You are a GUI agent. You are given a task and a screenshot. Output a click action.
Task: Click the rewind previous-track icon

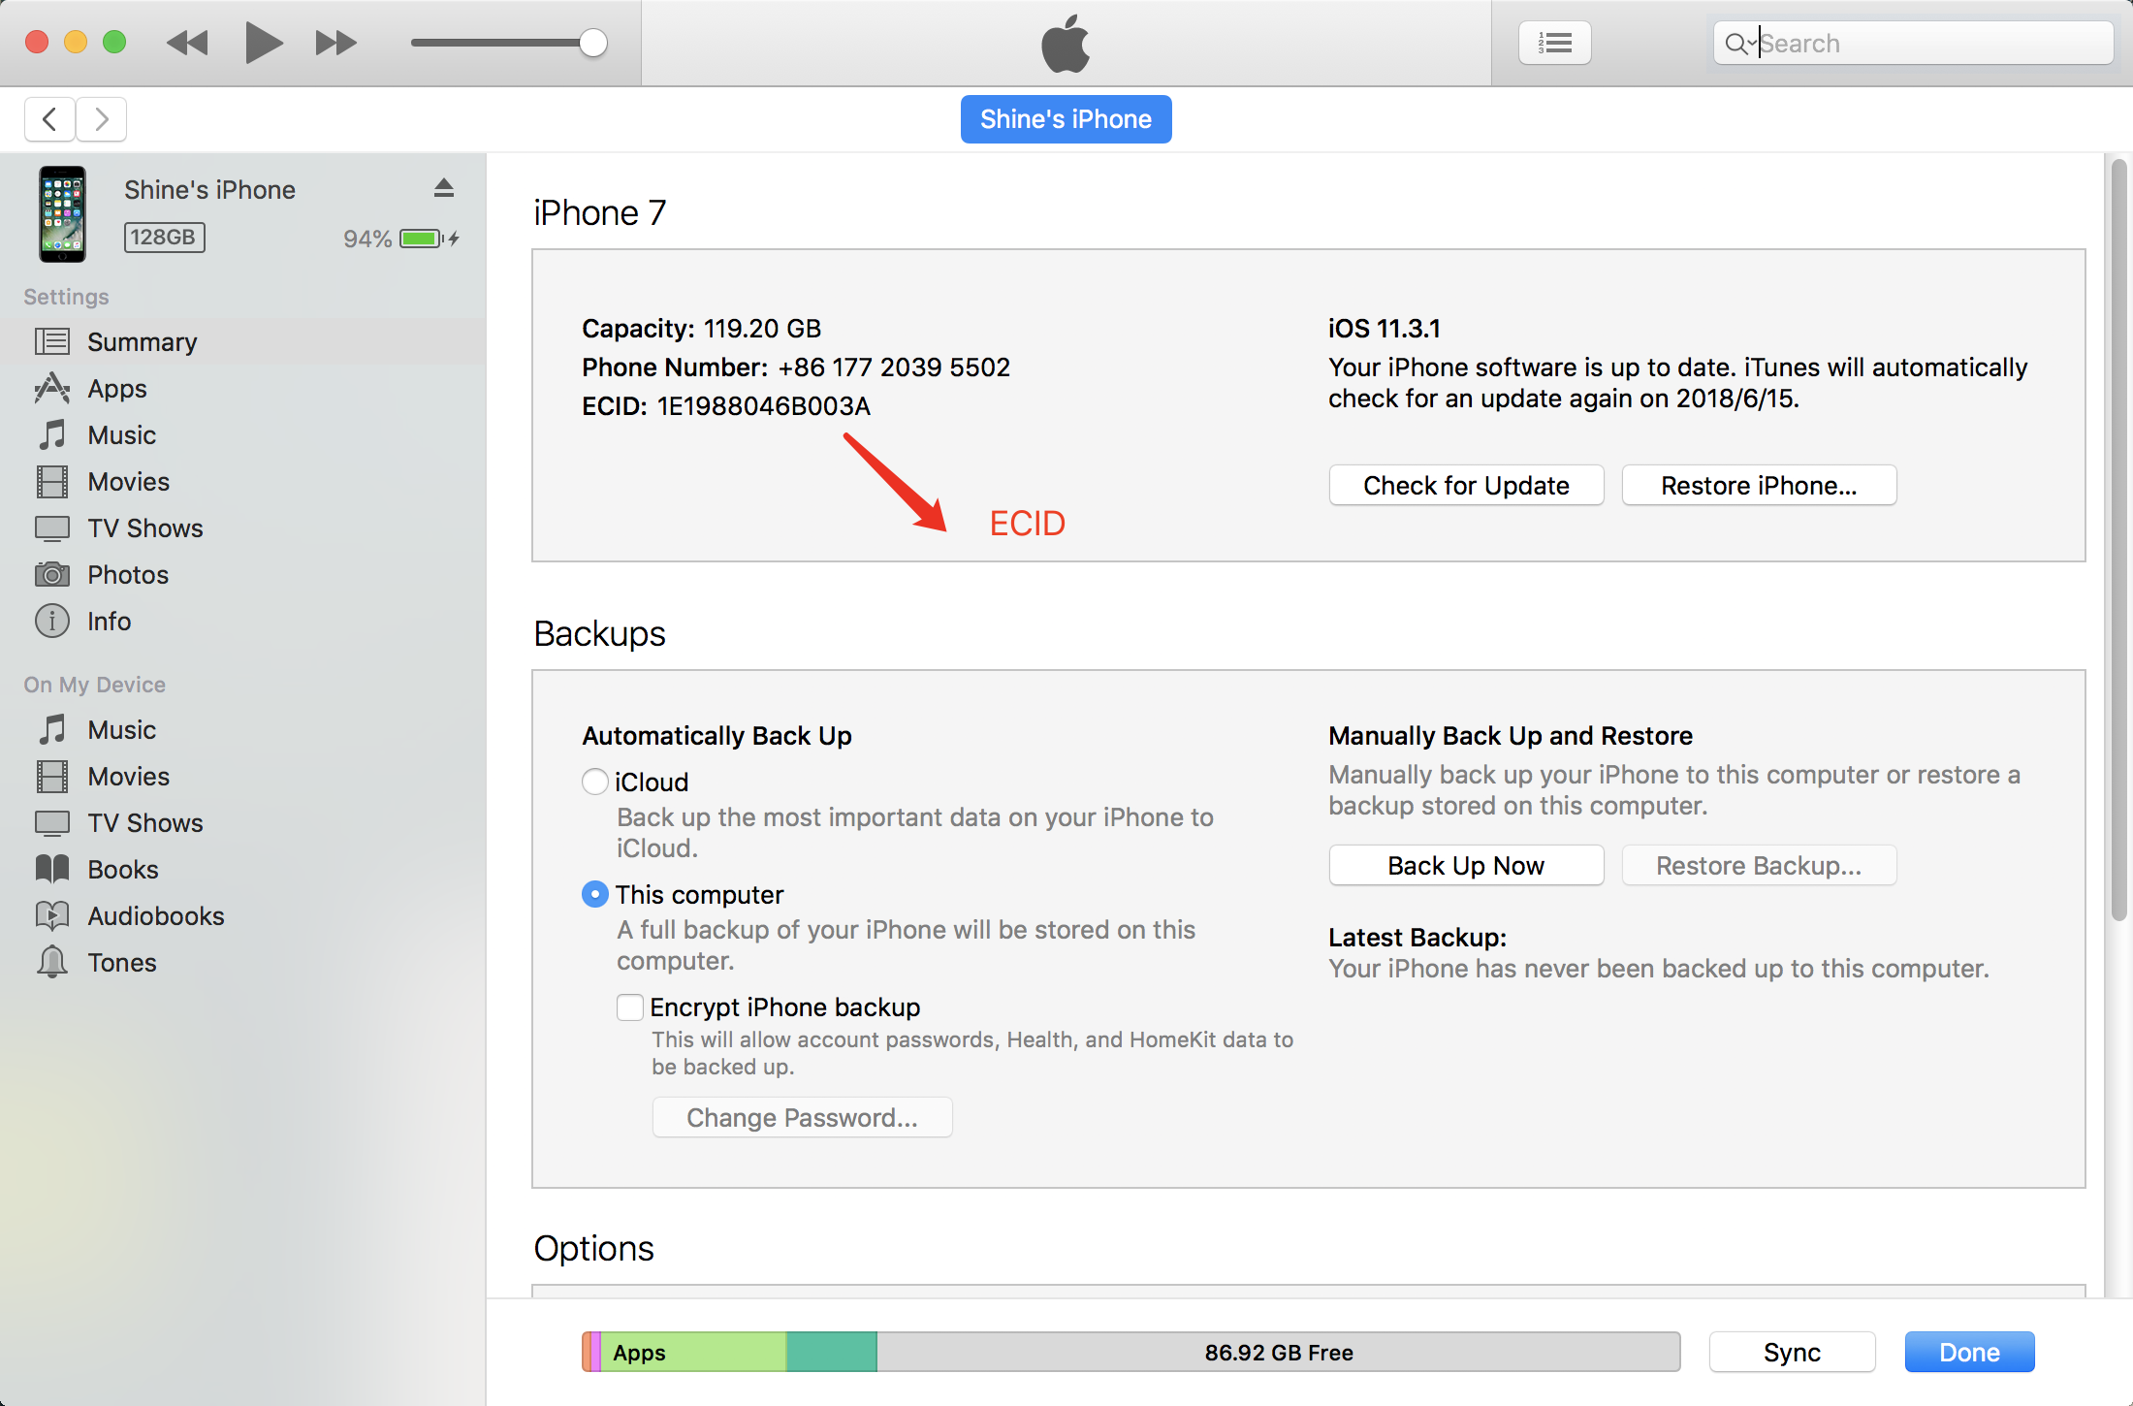click(x=187, y=43)
